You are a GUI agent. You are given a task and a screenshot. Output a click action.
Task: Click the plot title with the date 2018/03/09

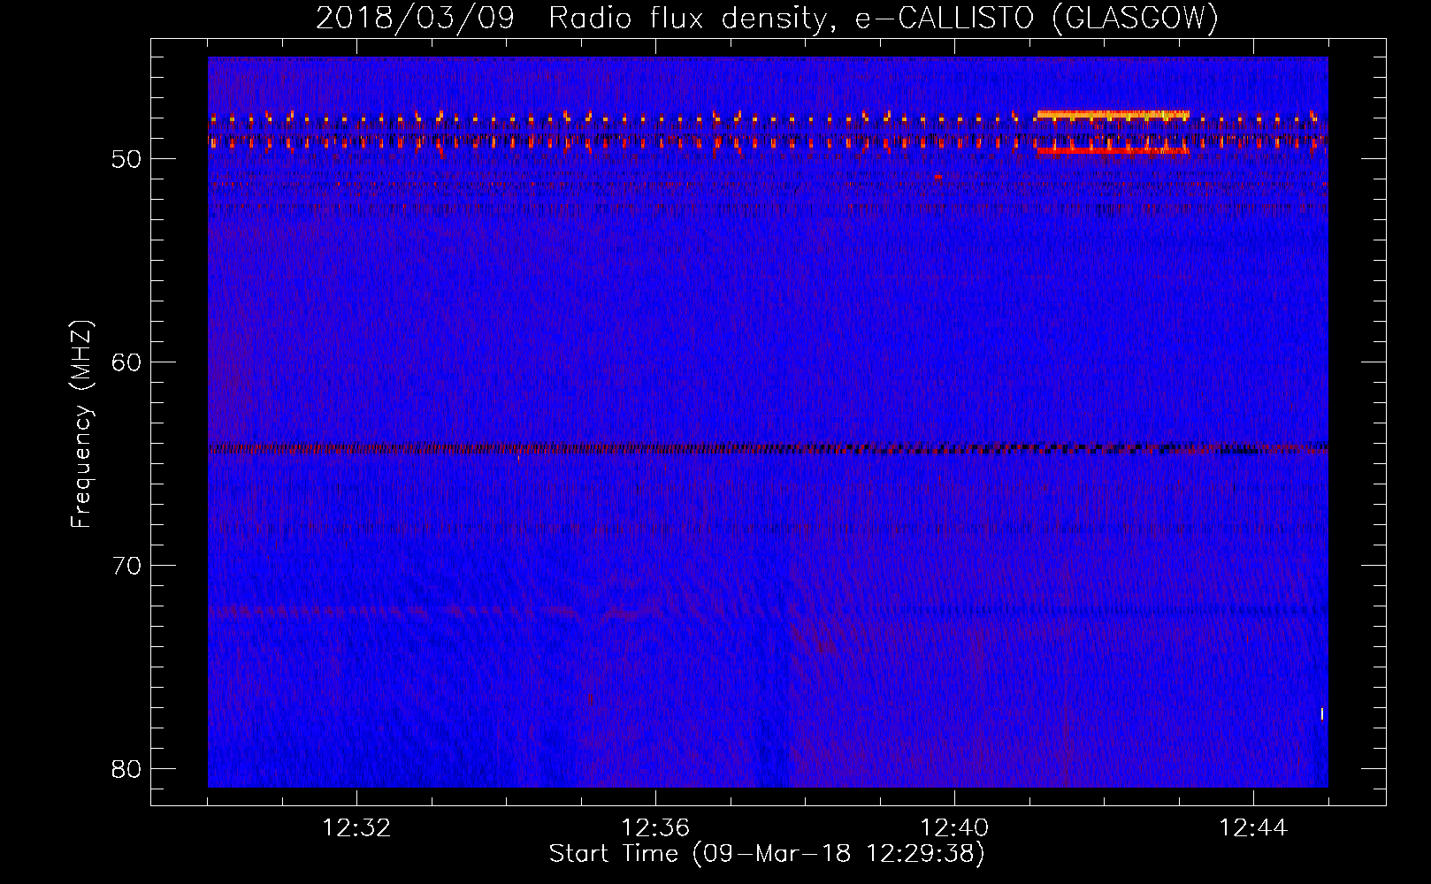coord(768,18)
